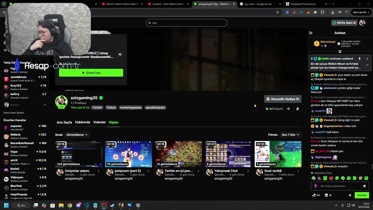This screenshot has height=210, width=373.
Task: Click the green Şimdi İzle button
Action: coord(91,73)
